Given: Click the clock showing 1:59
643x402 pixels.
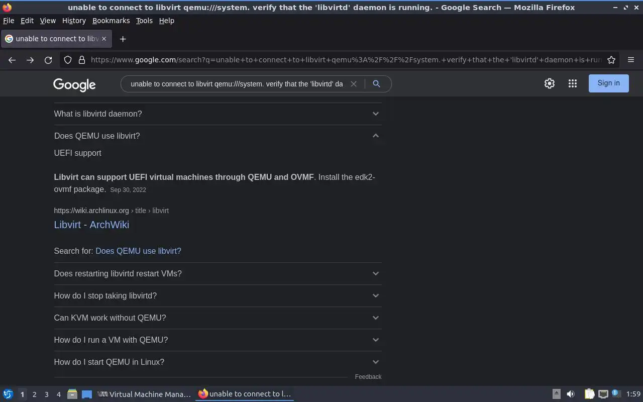Looking at the screenshot, I should tap(633, 394).
